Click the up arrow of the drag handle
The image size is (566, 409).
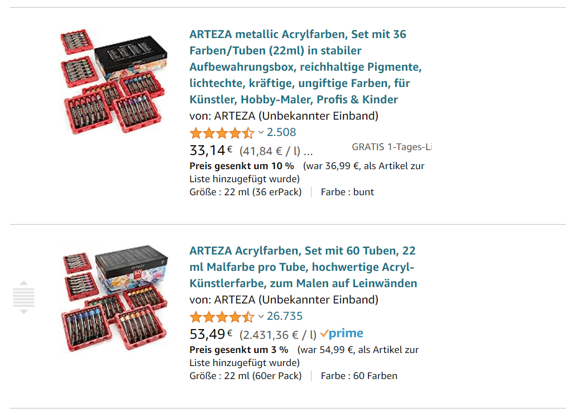tap(23, 283)
